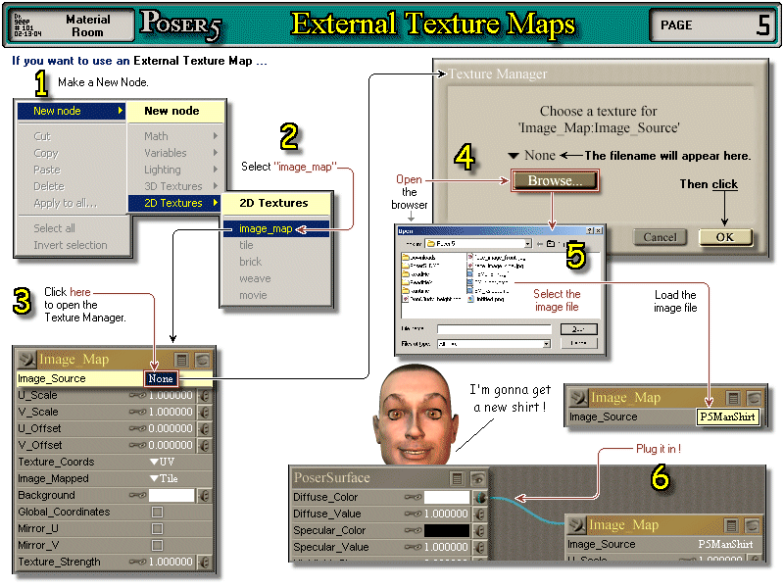
Task: Enable Mirror_V checkbox
Action: [158, 546]
